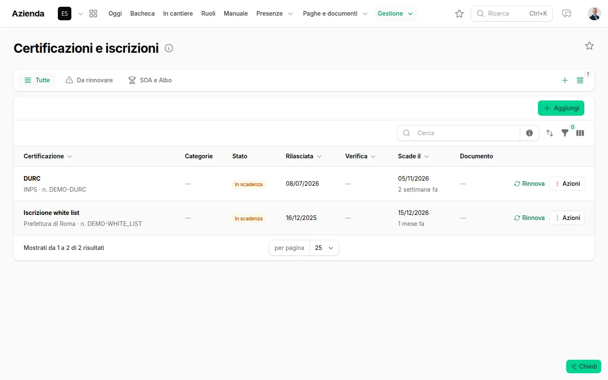Sort by Verifica column header
608x380 pixels.
click(x=361, y=156)
